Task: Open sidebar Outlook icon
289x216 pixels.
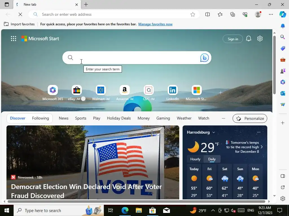Action: (283, 93)
